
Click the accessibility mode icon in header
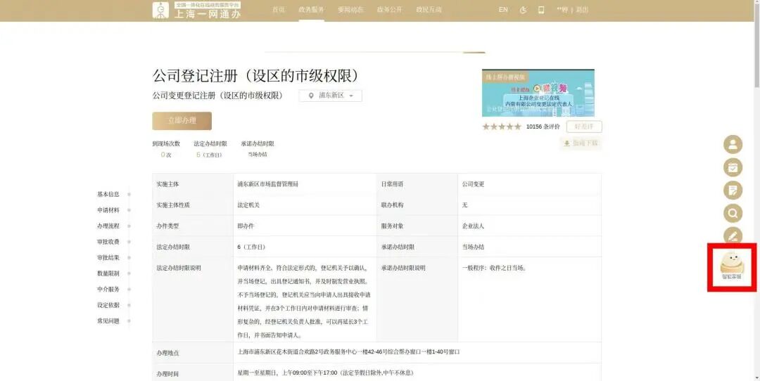523,10
